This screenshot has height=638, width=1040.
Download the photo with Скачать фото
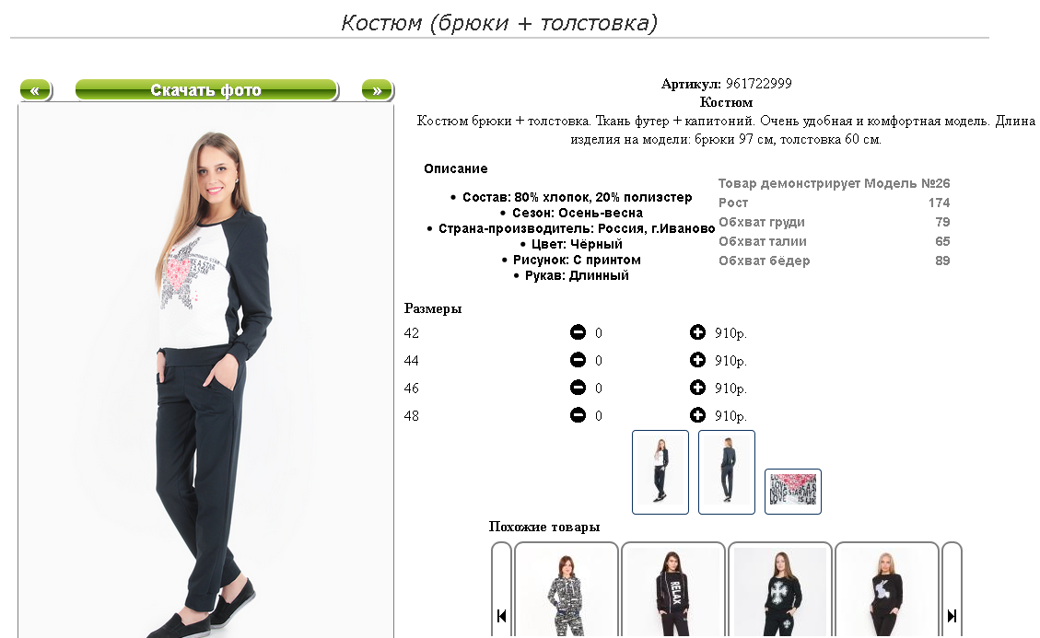(x=206, y=90)
